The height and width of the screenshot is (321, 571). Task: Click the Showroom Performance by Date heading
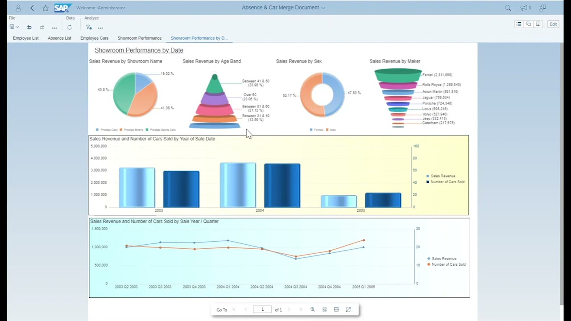point(139,50)
